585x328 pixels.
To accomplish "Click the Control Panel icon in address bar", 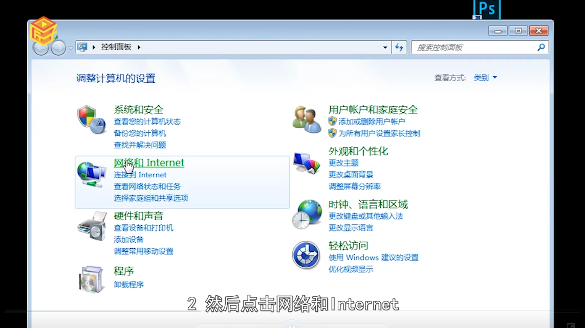I will (82, 46).
